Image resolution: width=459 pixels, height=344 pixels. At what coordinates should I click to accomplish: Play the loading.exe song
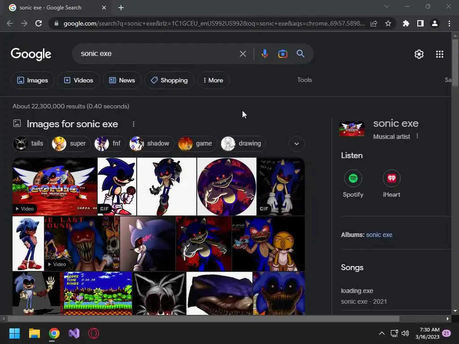(357, 291)
